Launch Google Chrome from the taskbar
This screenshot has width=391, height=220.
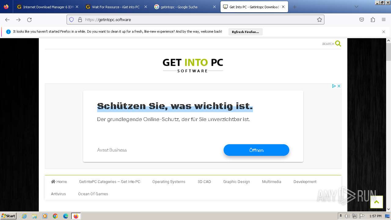point(55,216)
